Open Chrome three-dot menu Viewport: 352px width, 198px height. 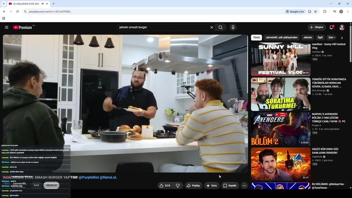point(348,12)
